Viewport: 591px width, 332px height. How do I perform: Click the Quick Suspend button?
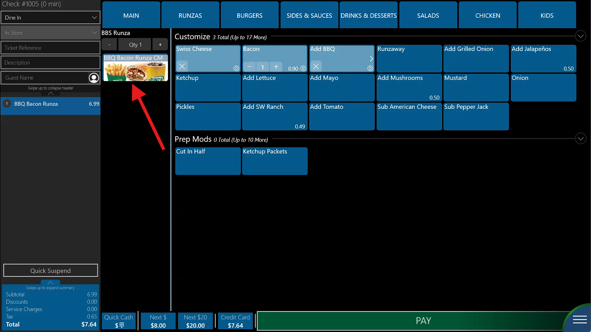pos(51,271)
